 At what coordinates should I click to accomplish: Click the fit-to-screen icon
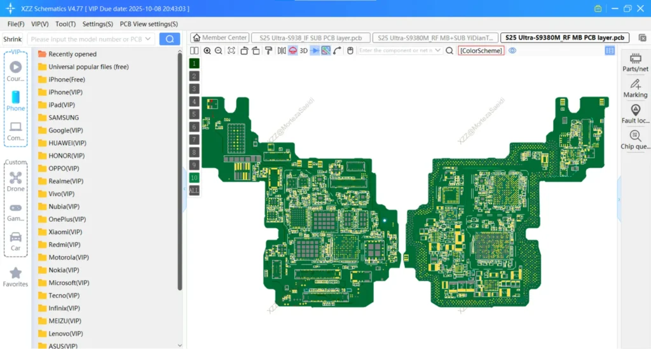tap(231, 51)
